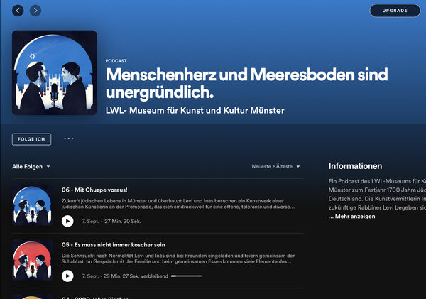Click the episode 05 progress bar
Viewport: 426px width, 299px height.
[186, 276]
